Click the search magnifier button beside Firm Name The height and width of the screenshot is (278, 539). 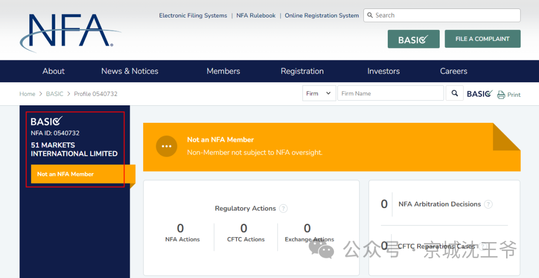(455, 93)
